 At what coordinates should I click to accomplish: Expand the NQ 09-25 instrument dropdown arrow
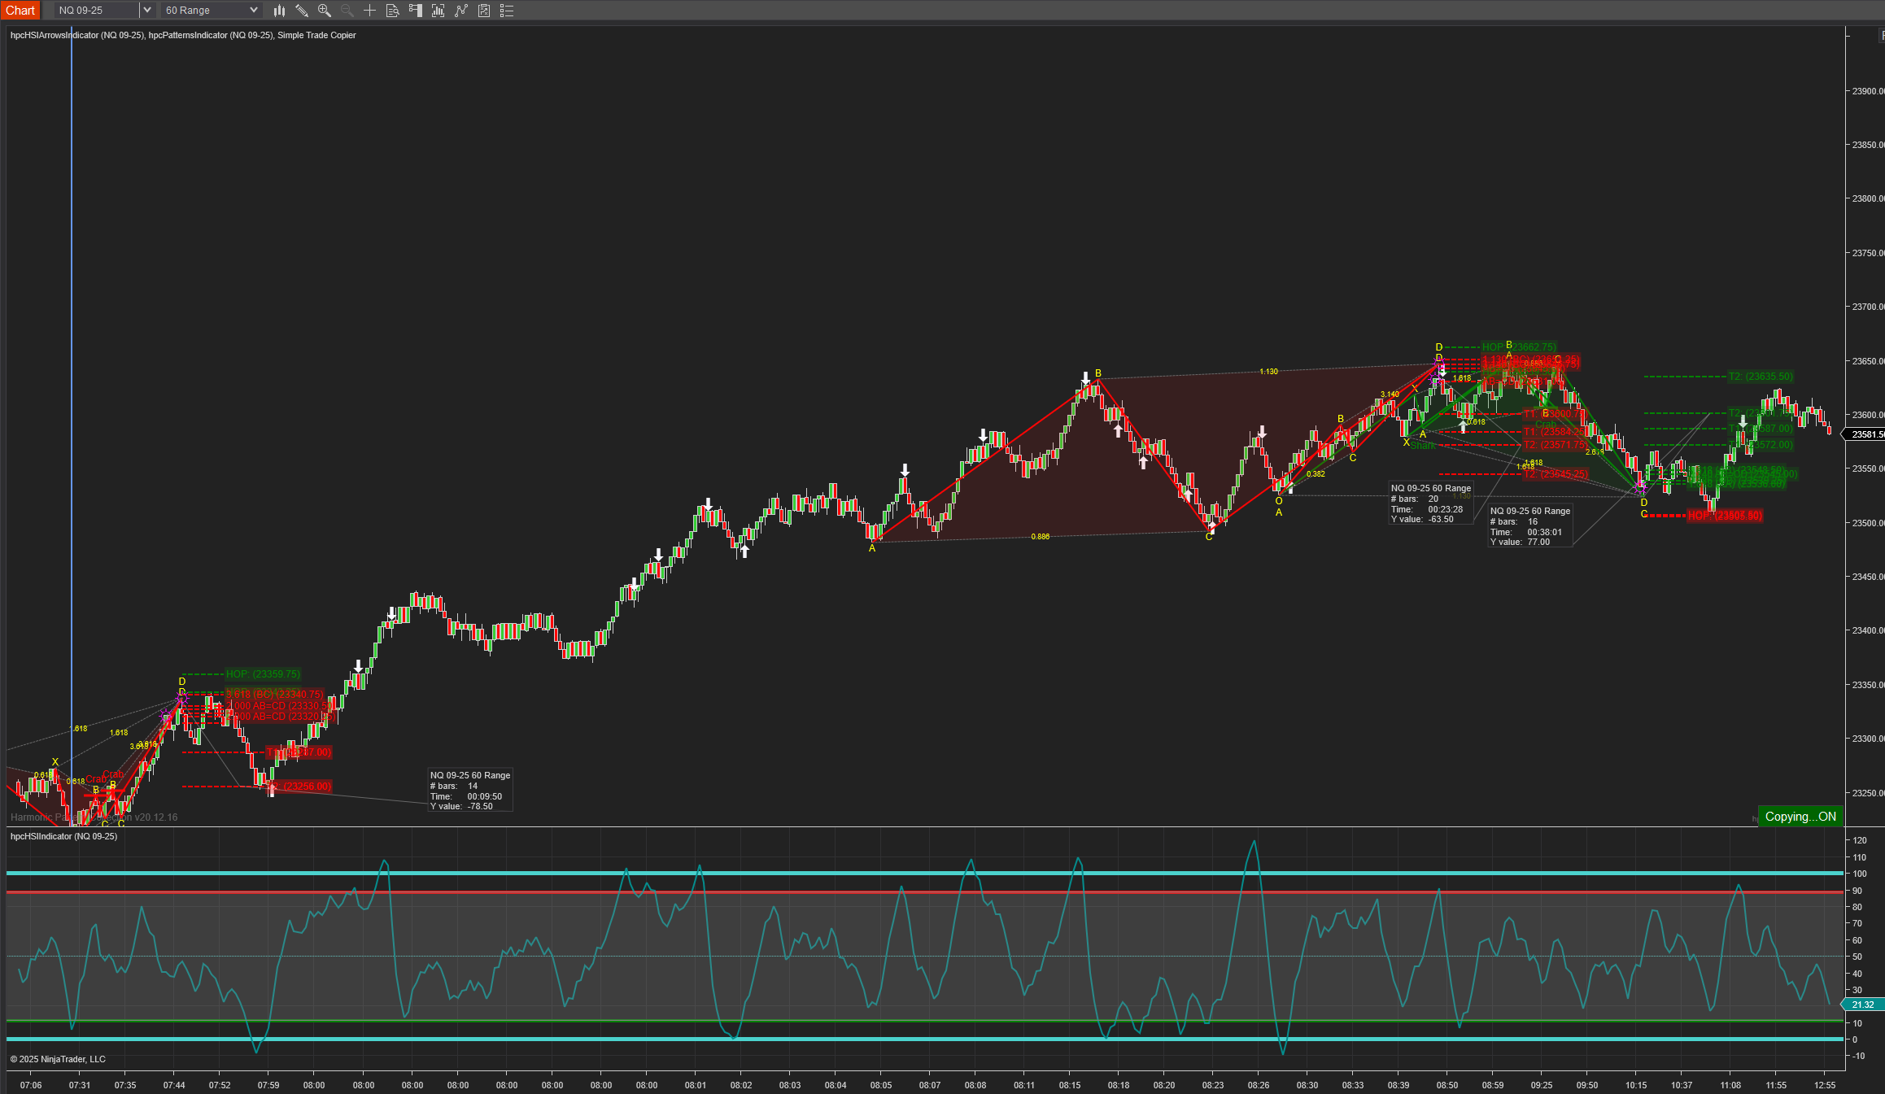tap(146, 11)
